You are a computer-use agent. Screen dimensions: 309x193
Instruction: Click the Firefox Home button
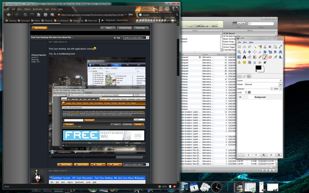coord(39,15)
